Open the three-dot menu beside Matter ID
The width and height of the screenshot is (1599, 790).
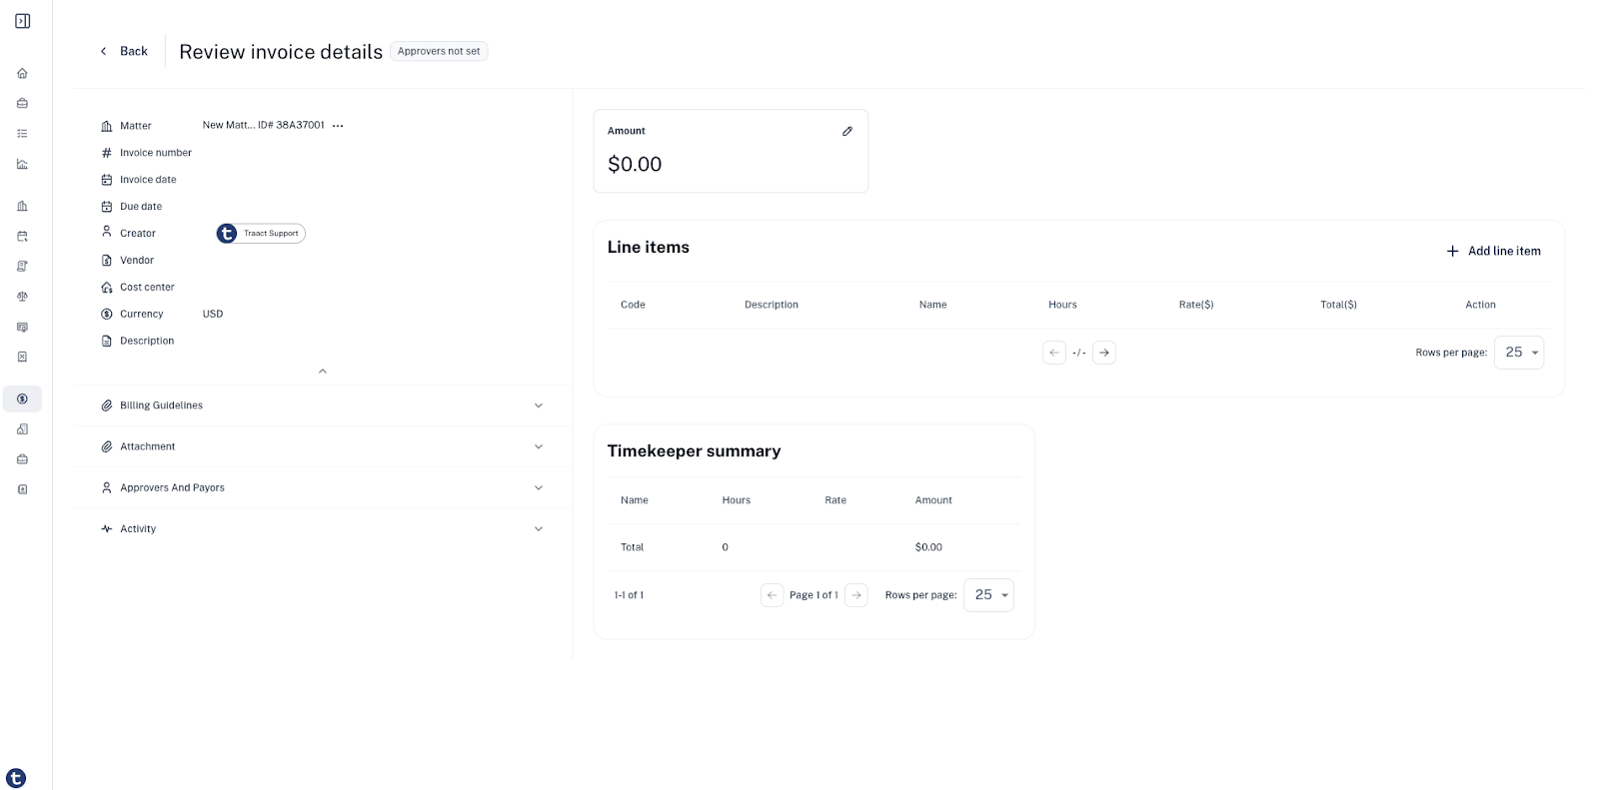point(338,126)
